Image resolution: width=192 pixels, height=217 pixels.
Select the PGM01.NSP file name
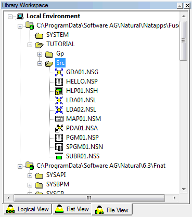pyautogui.click(x=82, y=138)
